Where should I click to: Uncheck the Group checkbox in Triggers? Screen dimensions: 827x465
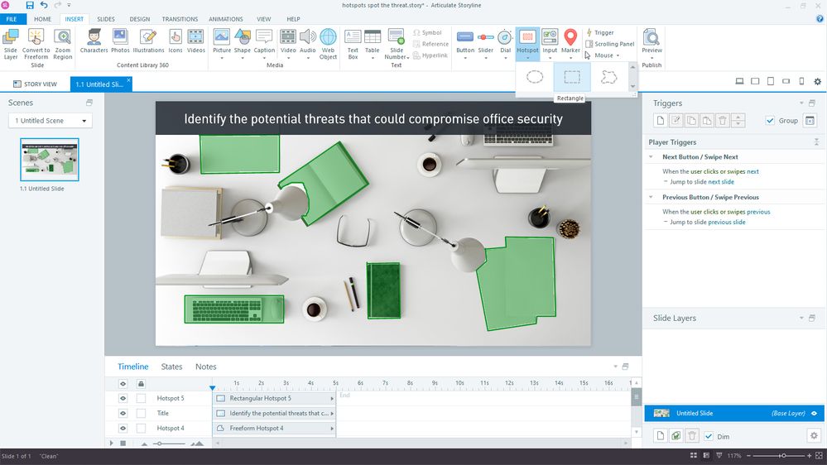771,121
